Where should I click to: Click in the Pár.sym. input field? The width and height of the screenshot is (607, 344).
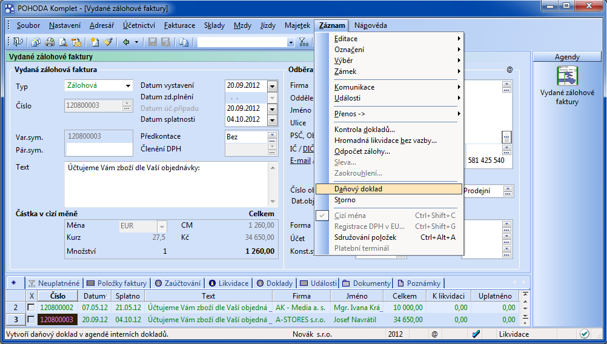[x=99, y=150]
